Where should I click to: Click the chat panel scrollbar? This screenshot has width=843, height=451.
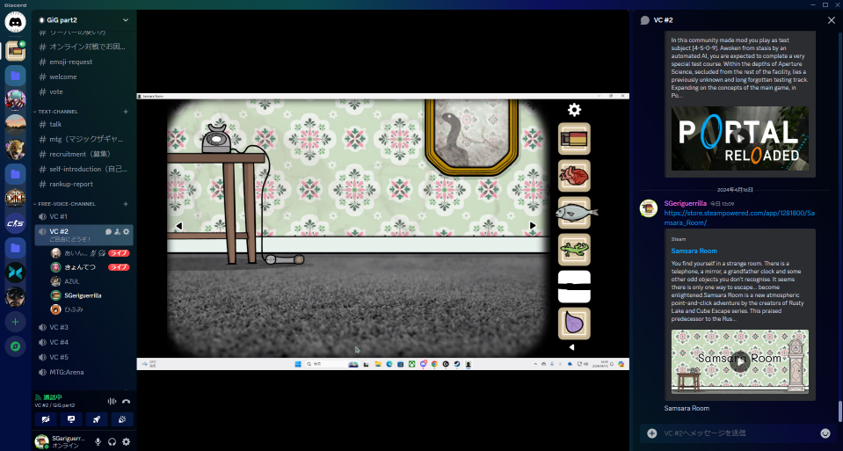click(x=839, y=411)
